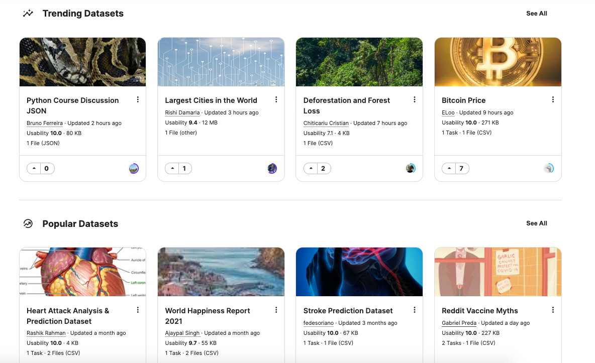Screen dimensions: 595x363
Task: Open Chiticariu Cristian's profile
Action: tap(326, 123)
